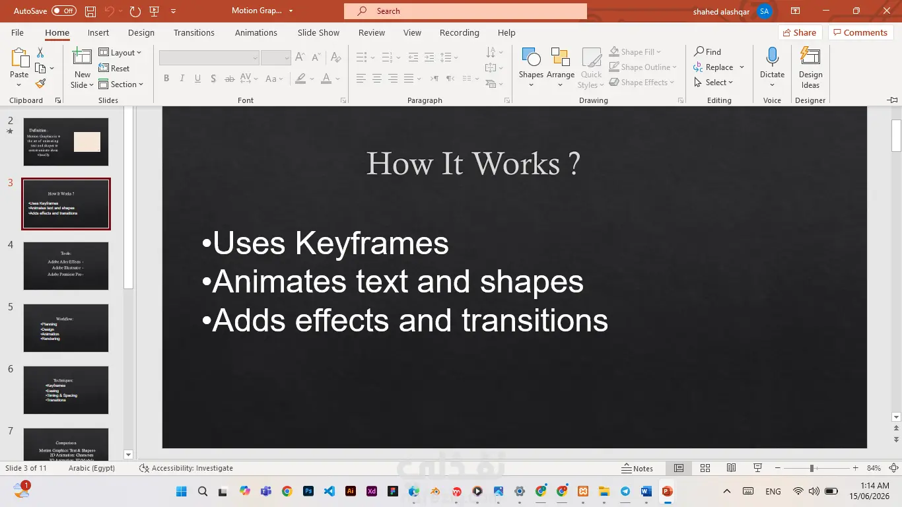Click the Share button
The width and height of the screenshot is (902, 507).
pyautogui.click(x=799, y=32)
